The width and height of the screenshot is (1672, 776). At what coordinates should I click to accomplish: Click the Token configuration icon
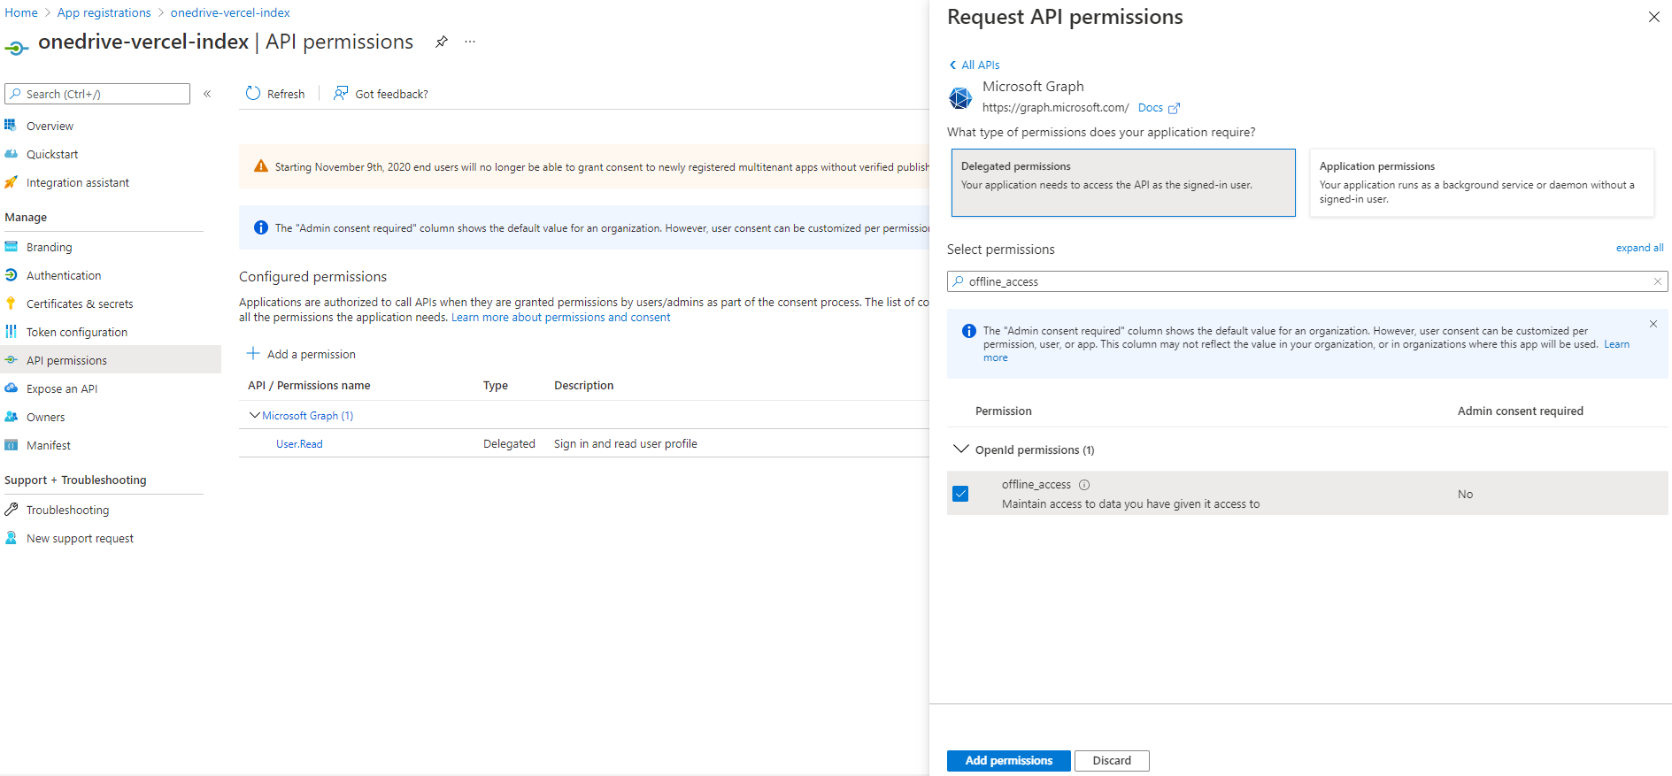point(11,332)
